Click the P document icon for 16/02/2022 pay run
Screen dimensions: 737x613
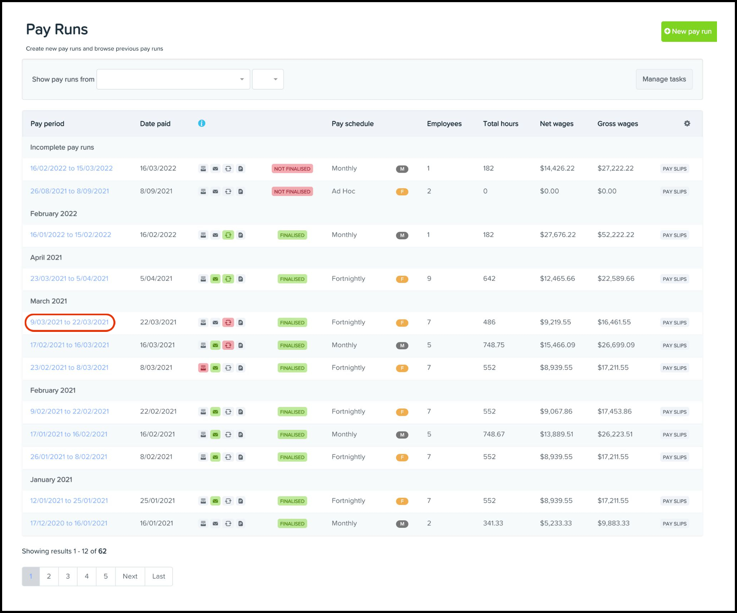point(241,168)
